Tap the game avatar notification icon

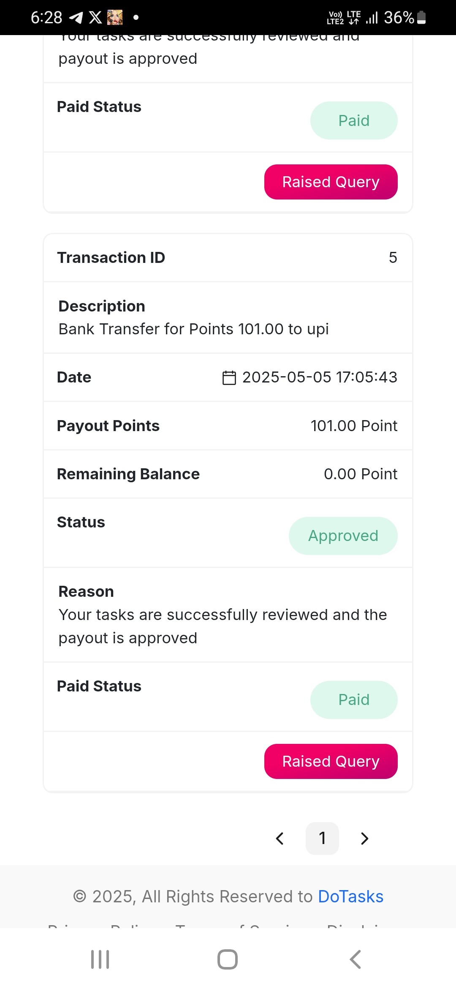click(115, 17)
